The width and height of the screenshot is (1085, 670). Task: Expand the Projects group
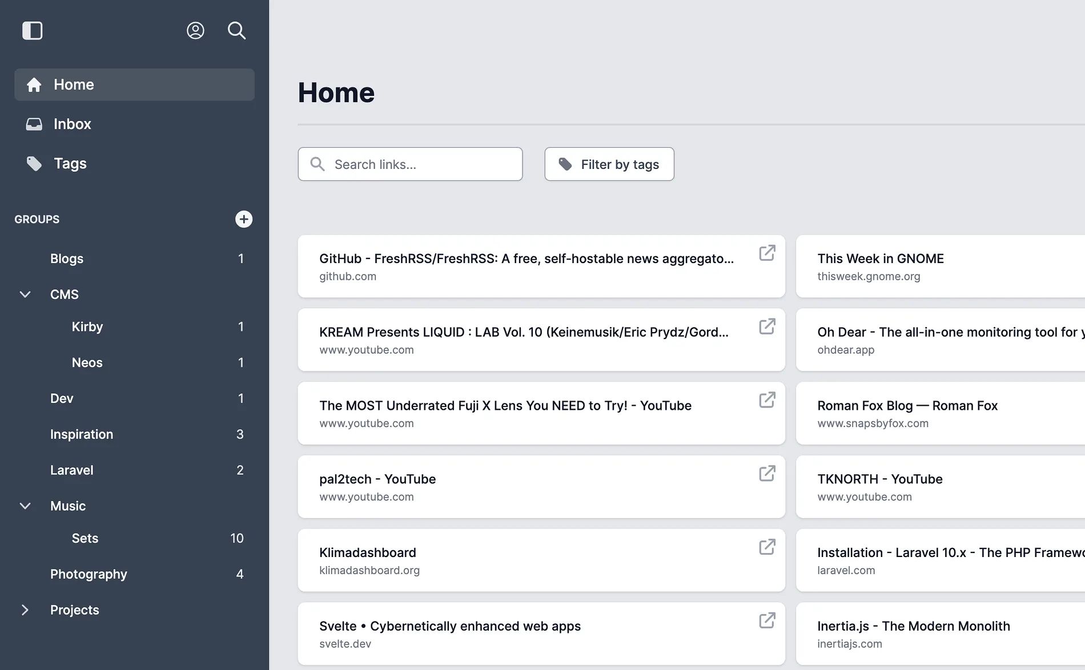[25, 610]
